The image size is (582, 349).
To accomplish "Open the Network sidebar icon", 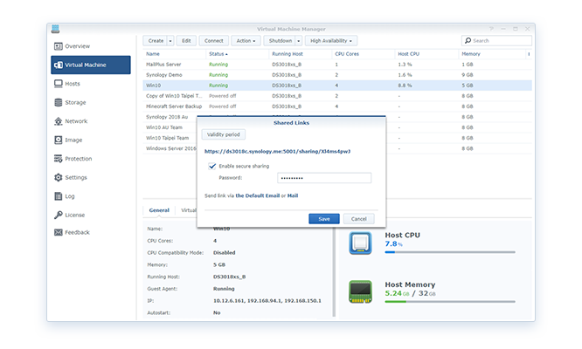I will 59,121.
